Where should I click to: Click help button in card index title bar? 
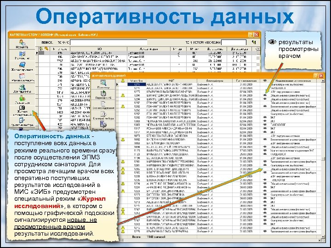coord(251,34)
